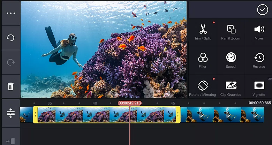Click the total duration label 00:00:50.865
Viewport: 272px width, 145px height.
point(260,103)
